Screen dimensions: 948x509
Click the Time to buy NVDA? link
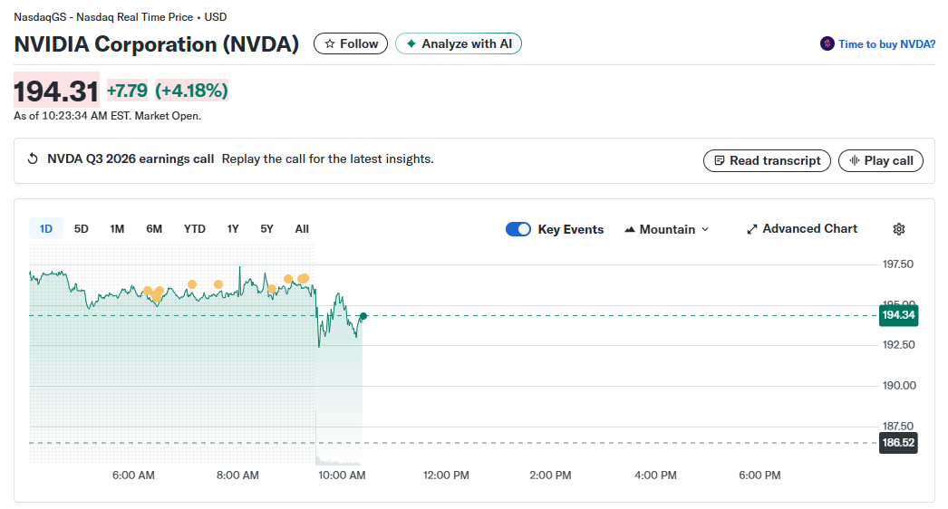coord(886,44)
